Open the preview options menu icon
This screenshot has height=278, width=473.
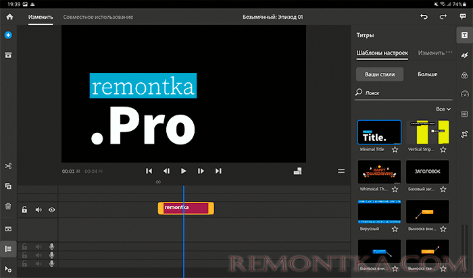pyautogui.click(x=341, y=171)
